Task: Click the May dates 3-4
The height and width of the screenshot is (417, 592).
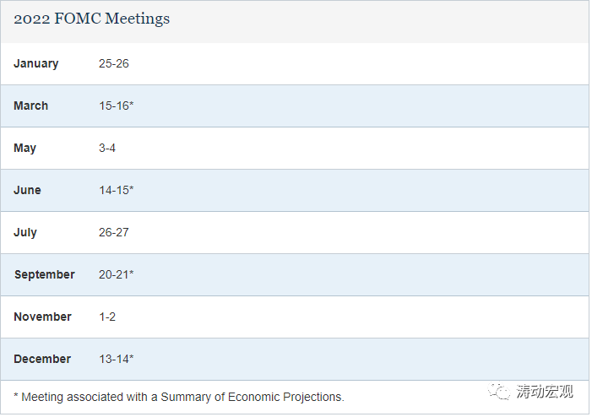Action: pyautogui.click(x=107, y=148)
